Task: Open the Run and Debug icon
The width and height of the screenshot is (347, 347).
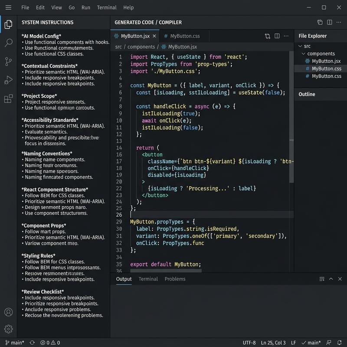Action: [8, 80]
